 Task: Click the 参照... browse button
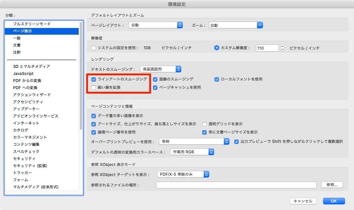332,185
